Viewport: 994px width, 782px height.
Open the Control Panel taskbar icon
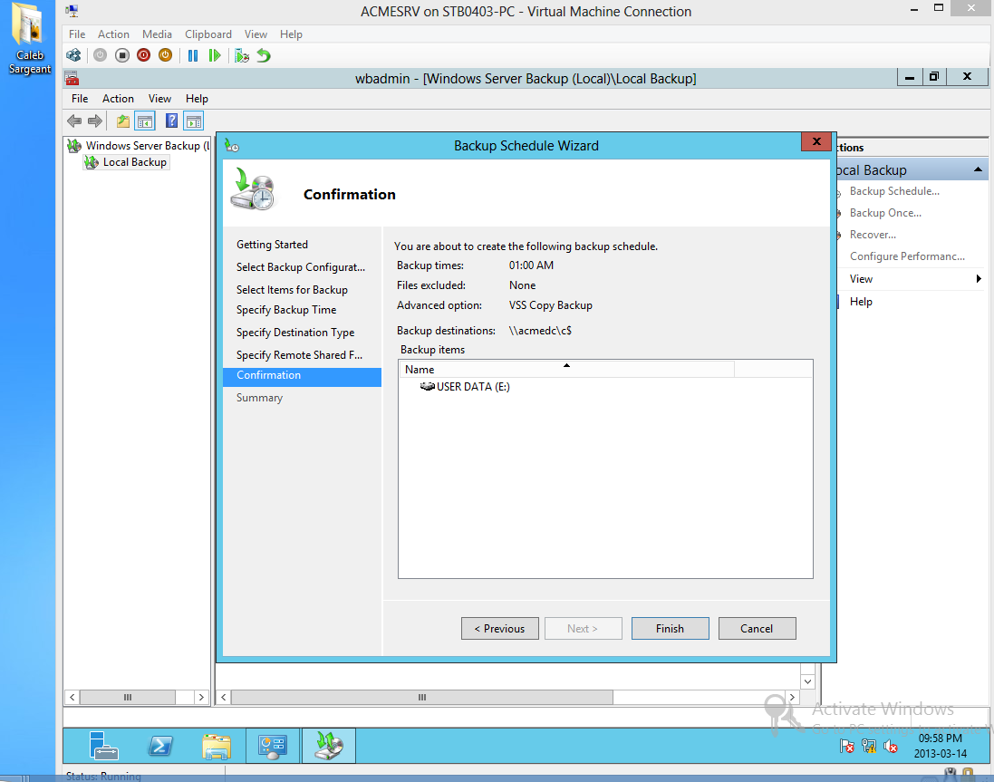click(x=273, y=745)
